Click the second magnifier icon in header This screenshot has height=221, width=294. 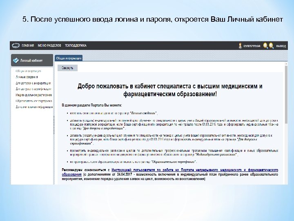pos(271,46)
